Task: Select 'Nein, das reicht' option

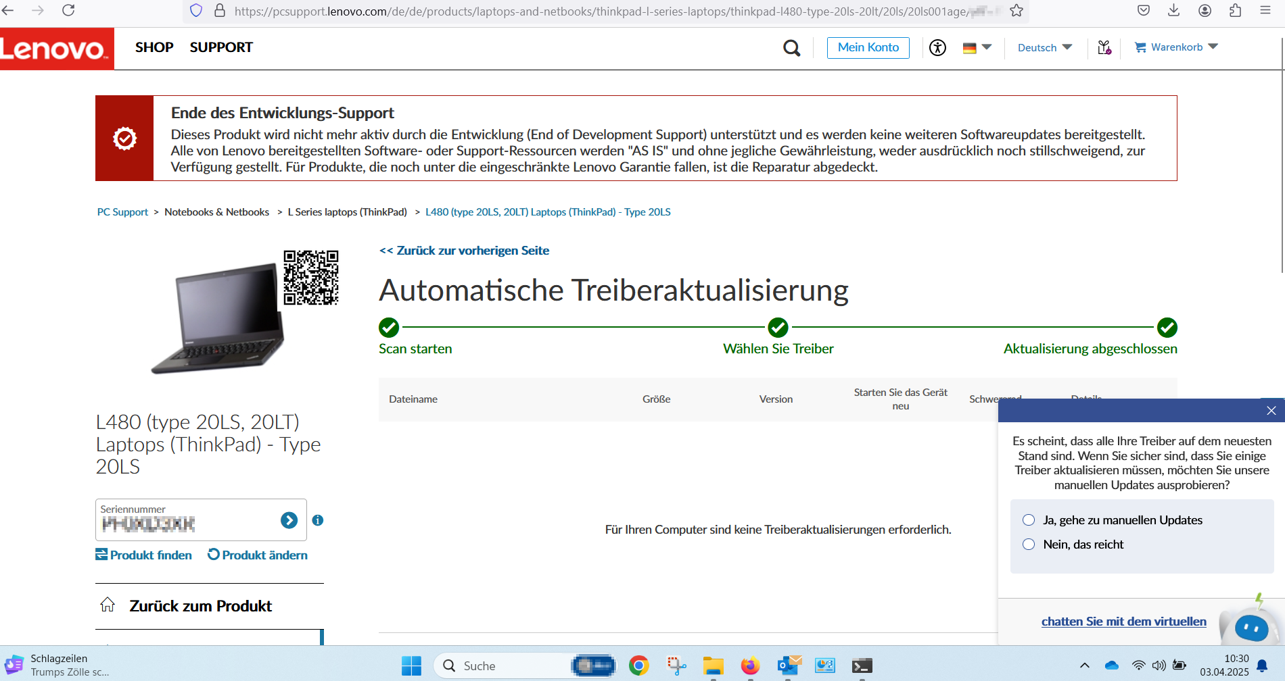Action: tap(1029, 545)
